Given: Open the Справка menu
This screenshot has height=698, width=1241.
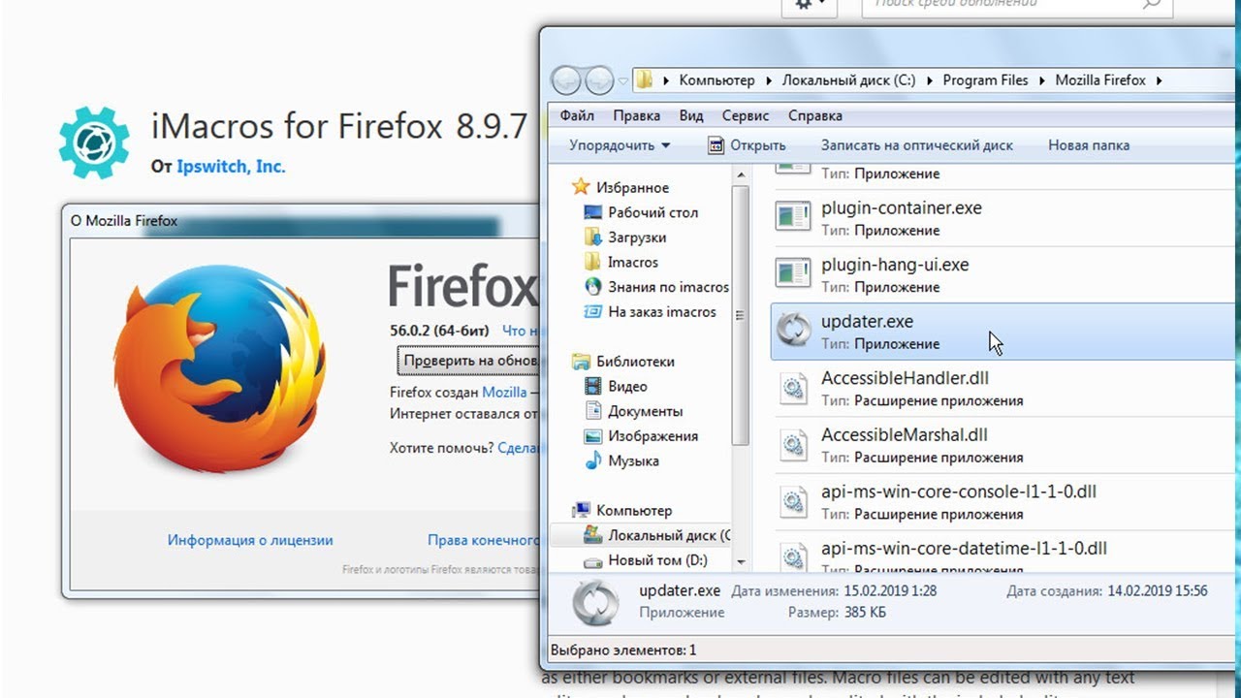Looking at the screenshot, I should (815, 115).
